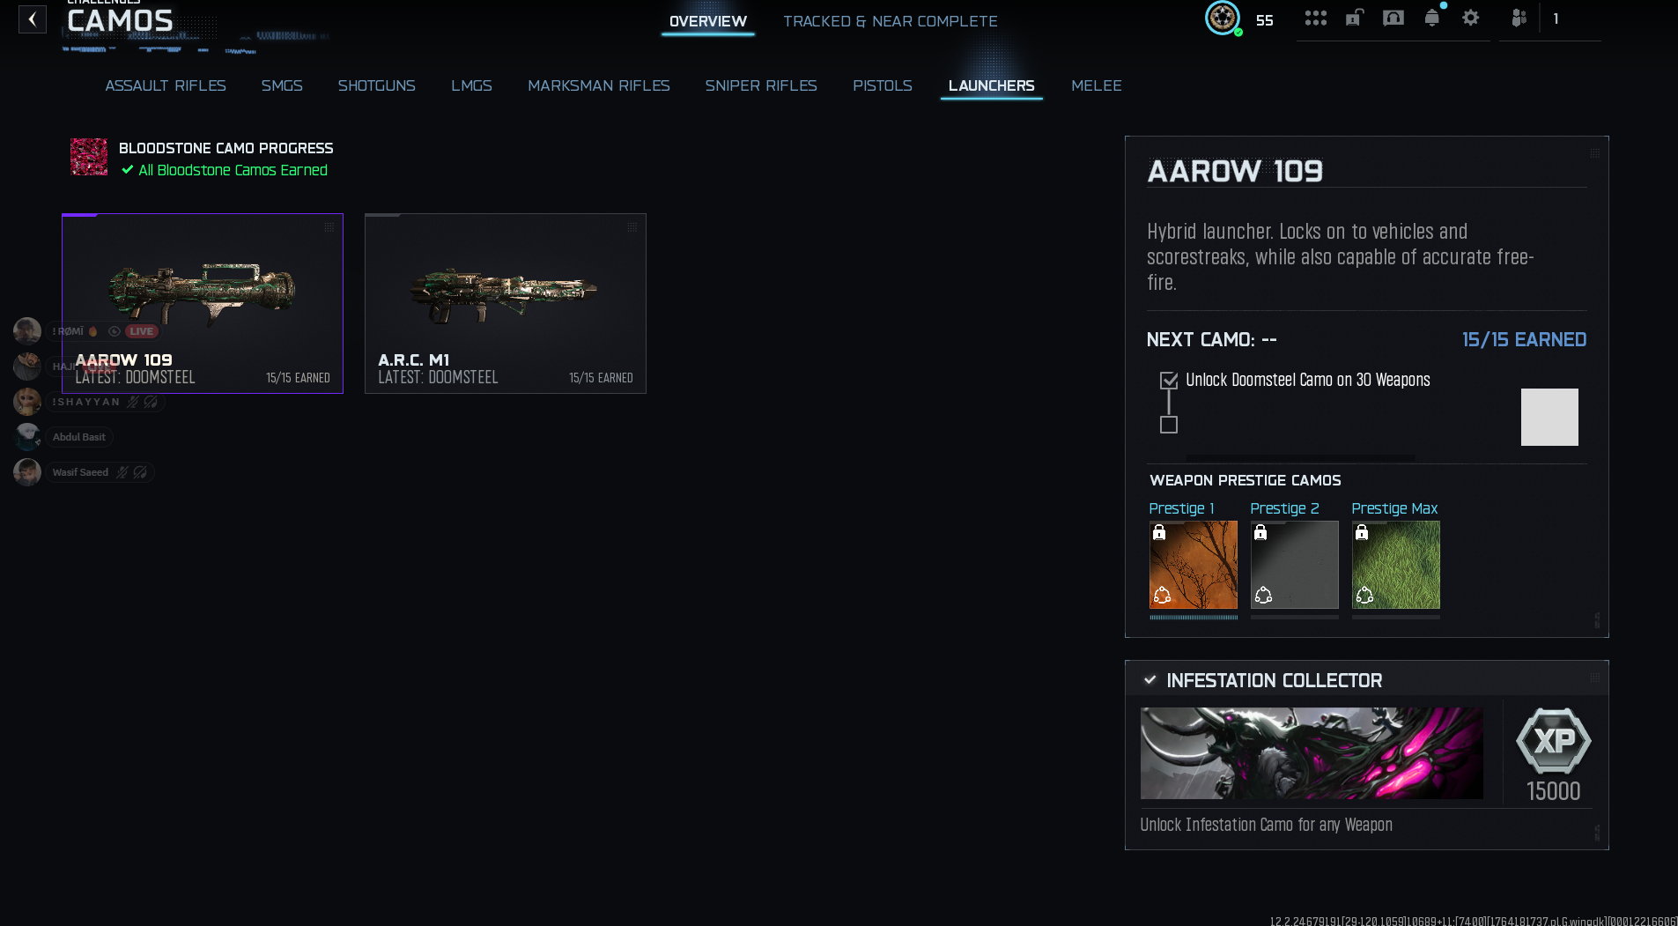Click the player level '55' text
This screenshot has width=1678, height=926.
pyautogui.click(x=1265, y=20)
